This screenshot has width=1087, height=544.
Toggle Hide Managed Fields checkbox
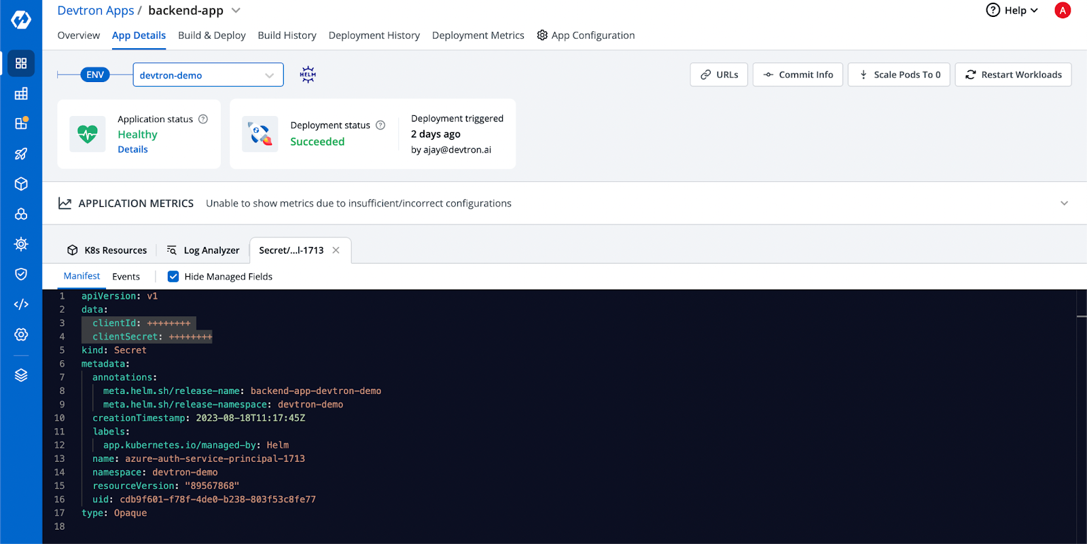(x=173, y=276)
